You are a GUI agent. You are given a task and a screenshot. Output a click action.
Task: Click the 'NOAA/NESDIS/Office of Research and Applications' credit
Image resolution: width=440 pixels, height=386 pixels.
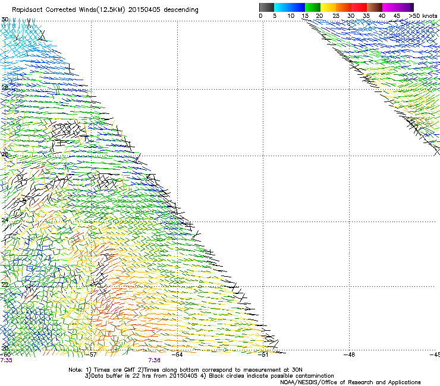click(x=350, y=382)
